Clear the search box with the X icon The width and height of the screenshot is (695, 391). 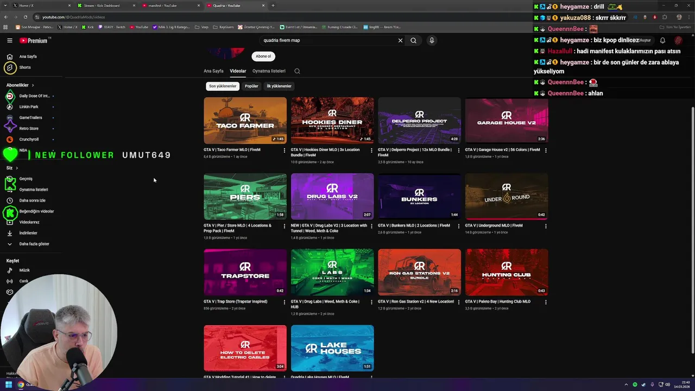[400, 40]
